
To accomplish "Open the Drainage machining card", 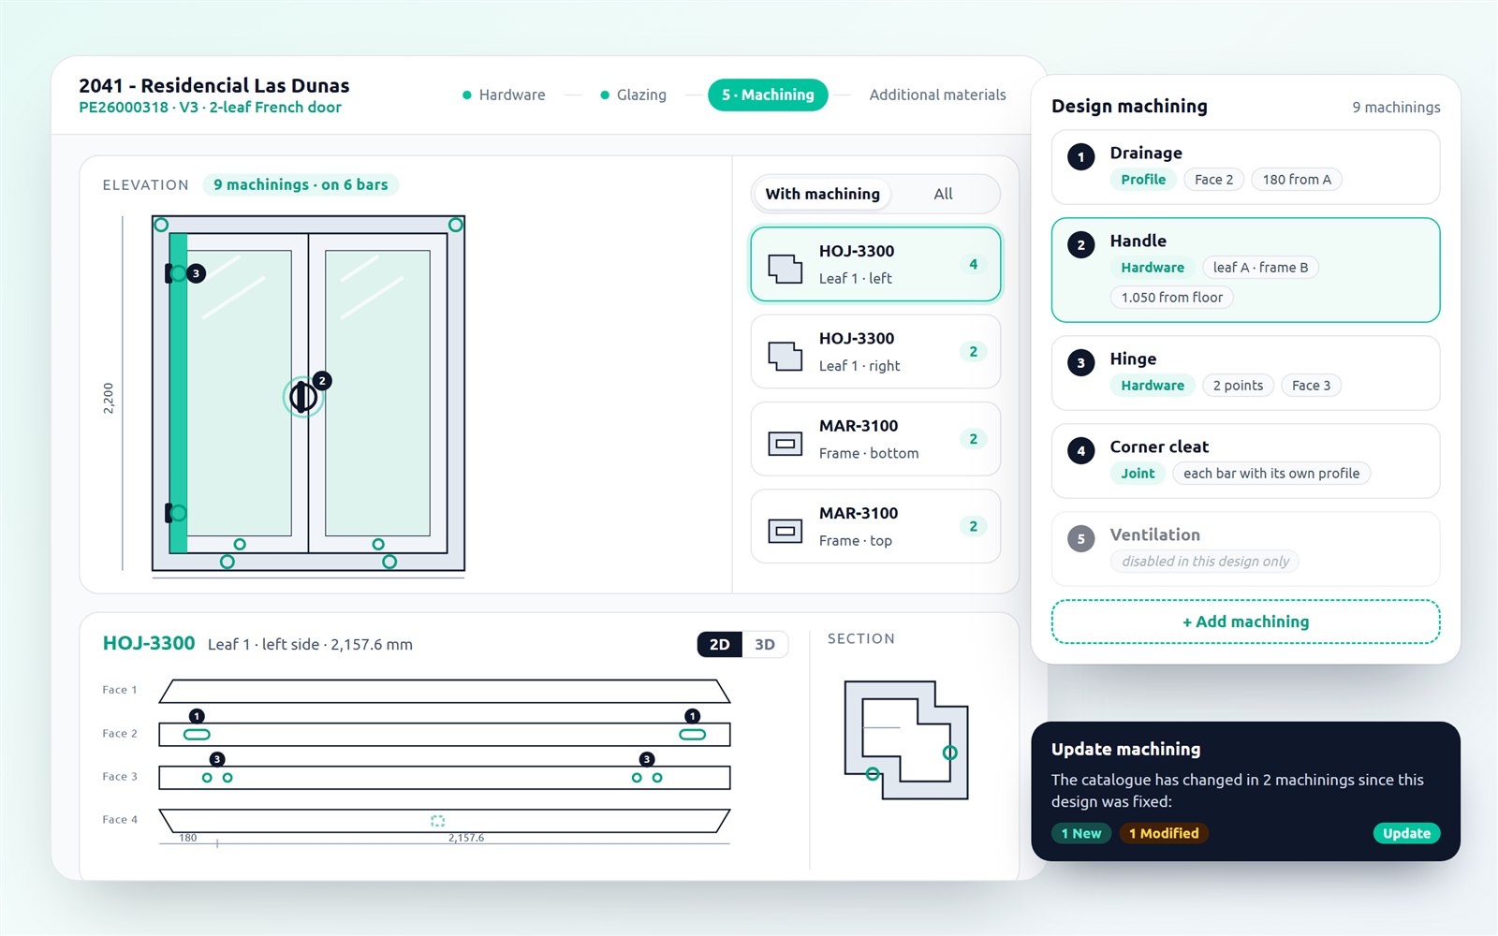I will coord(1245,167).
